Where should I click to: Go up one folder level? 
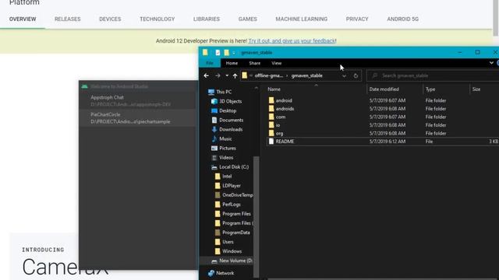(x=235, y=75)
